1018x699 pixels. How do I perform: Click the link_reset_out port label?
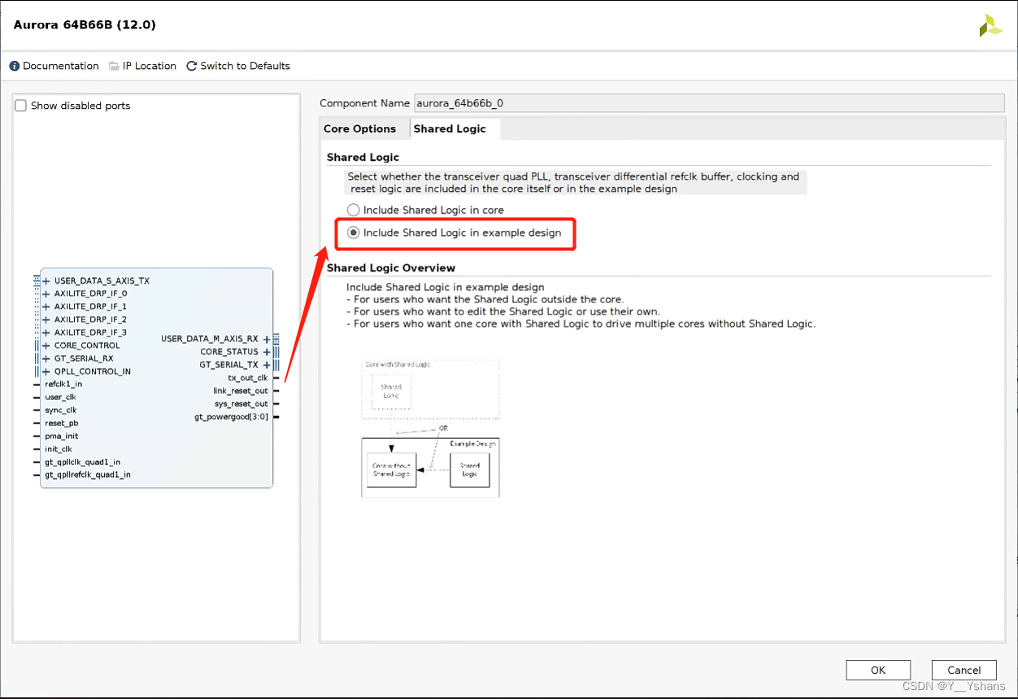241,391
